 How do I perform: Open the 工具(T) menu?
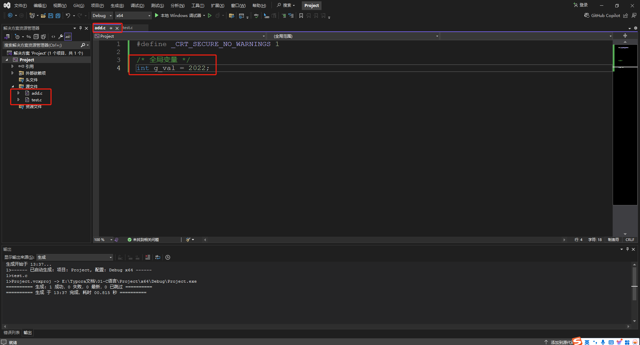pyautogui.click(x=198, y=6)
